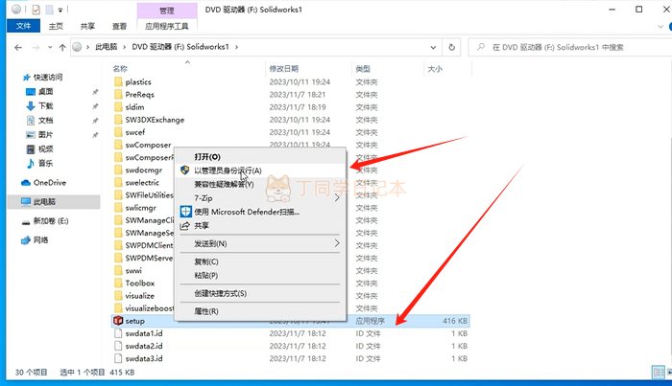Open 网络 in navigation pane

[x=40, y=240]
